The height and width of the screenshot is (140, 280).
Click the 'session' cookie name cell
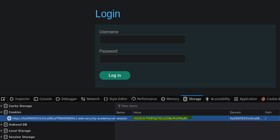[x=124, y=118]
